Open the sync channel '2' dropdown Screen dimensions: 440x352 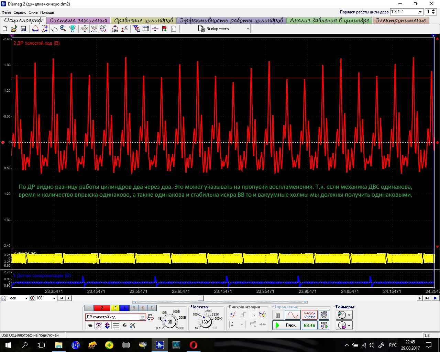coord(237,324)
